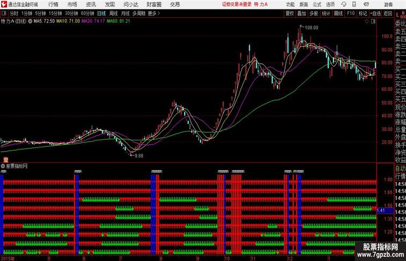
Task: Click the 游客 user account label
Action: (388, 4)
